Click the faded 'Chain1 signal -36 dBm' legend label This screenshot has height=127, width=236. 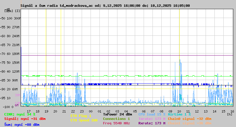(x=190, y=123)
